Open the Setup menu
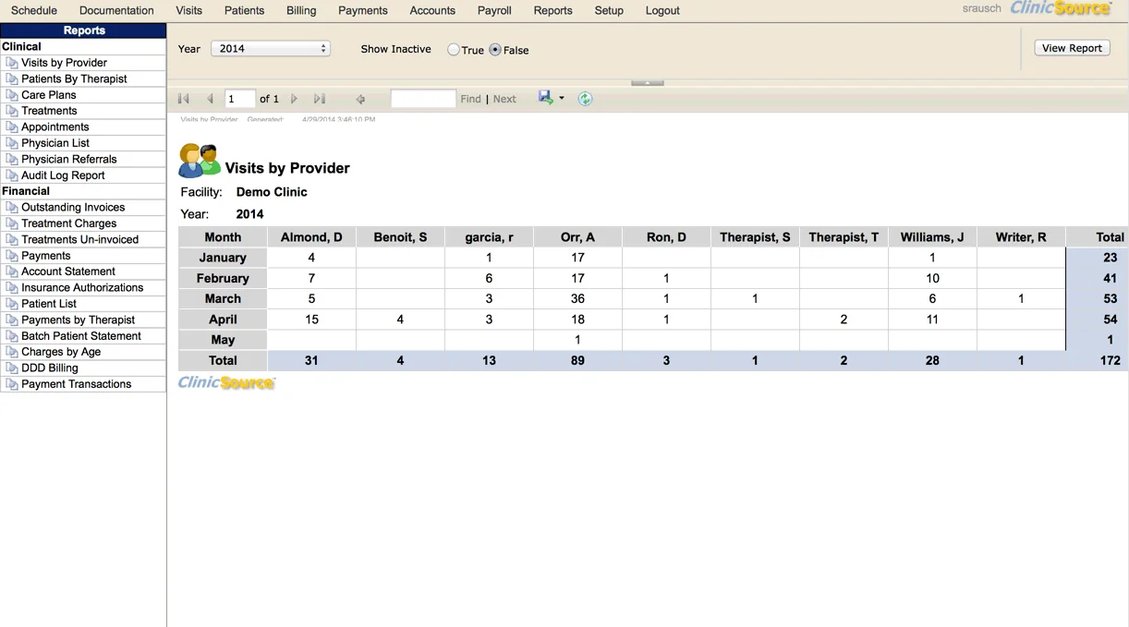1129x627 pixels. tap(609, 10)
